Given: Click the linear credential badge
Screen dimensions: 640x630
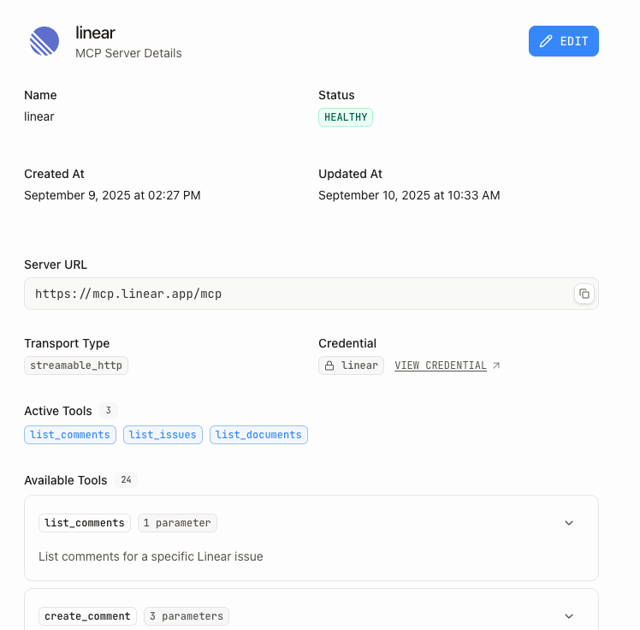Looking at the screenshot, I should [351, 366].
